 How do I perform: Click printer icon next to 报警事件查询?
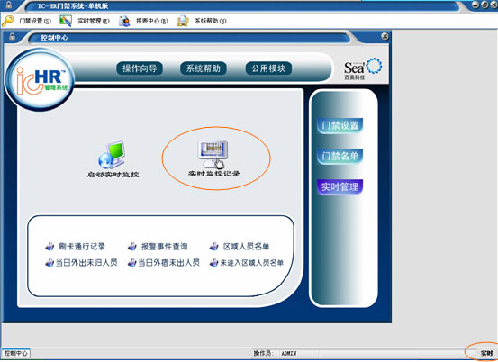pyautogui.click(x=132, y=247)
